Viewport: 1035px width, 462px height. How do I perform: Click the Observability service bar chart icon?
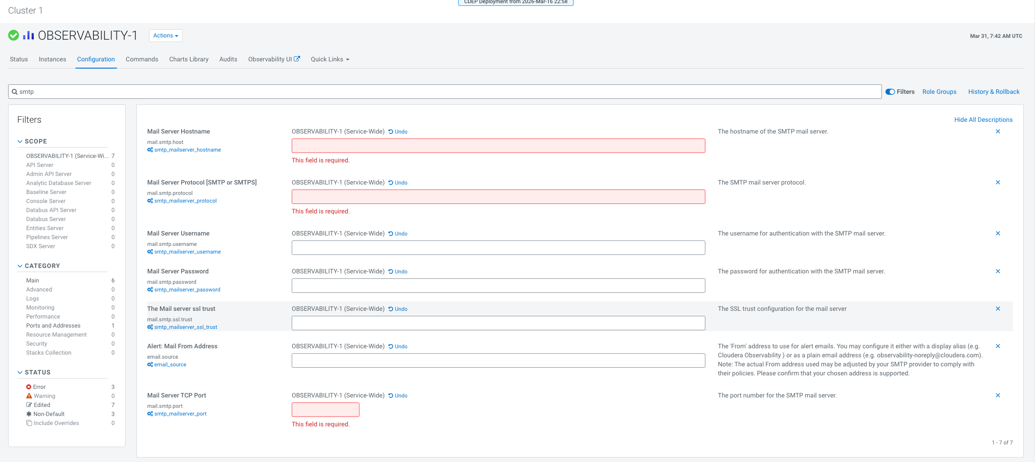[x=28, y=35]
